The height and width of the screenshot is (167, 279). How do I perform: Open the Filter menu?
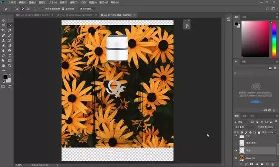tap(74, 3)
